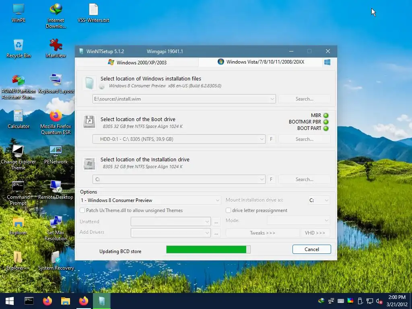This screenshot has height=309, width=412.
Task: Open Internet Download Manager desktop icon
Action: tap(56, 16)
